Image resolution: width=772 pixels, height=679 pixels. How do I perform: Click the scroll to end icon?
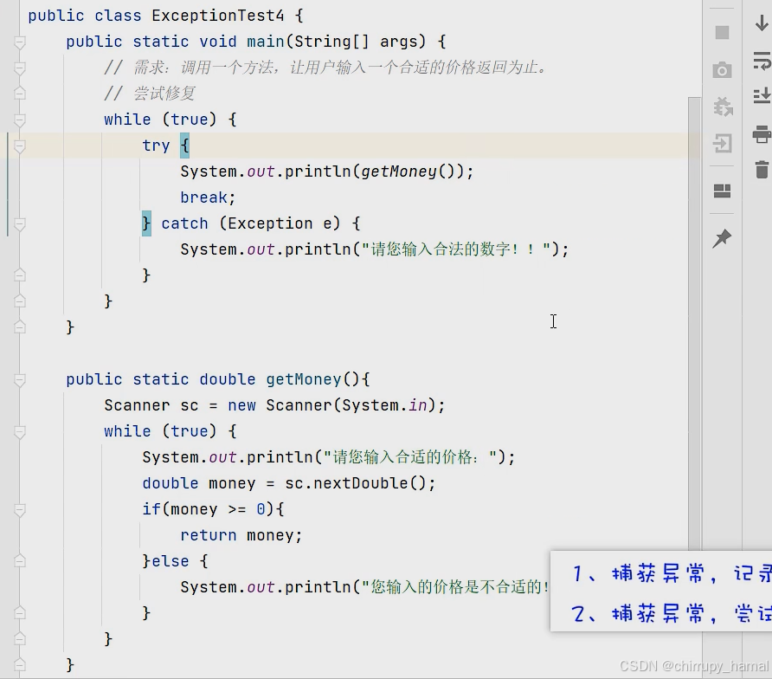[x=759, y=95]
